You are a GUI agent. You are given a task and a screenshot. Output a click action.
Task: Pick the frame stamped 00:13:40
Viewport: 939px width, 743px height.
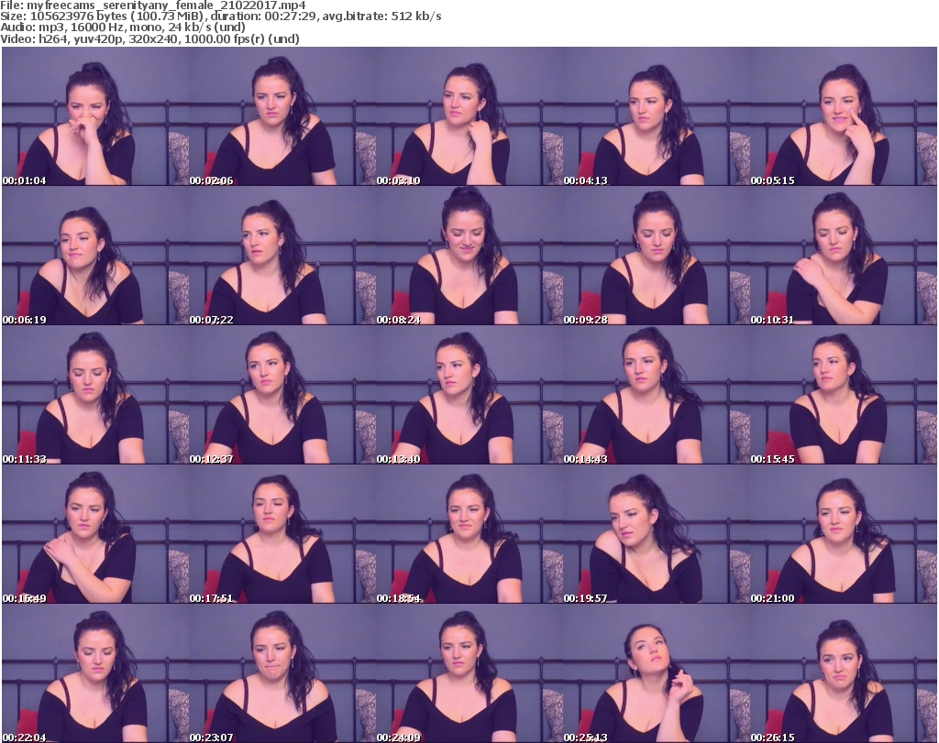pyautogui.click(x=469, y=395)
